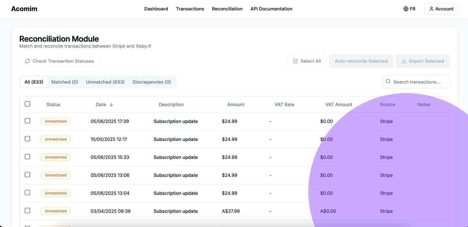The width and height of the screenshot is (468, 227).
Task: Focus the Search transactions field
Action: (416, 82)
